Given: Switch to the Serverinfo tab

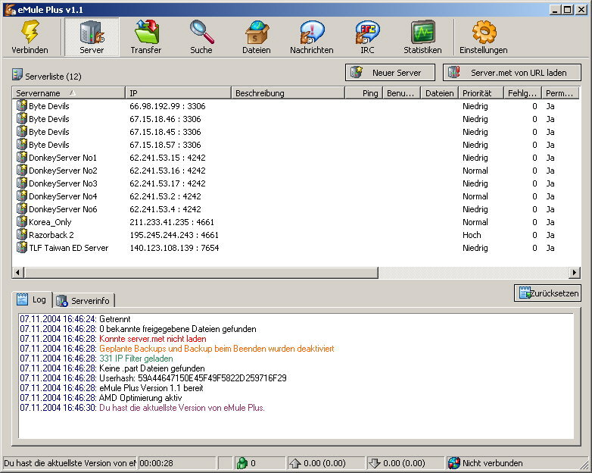Looking at the screenshot, I should (x=83, y=301).
